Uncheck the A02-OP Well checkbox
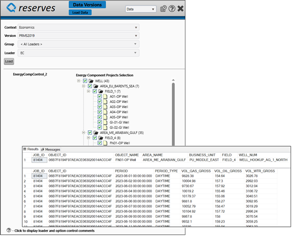 [x=100, y=101]
